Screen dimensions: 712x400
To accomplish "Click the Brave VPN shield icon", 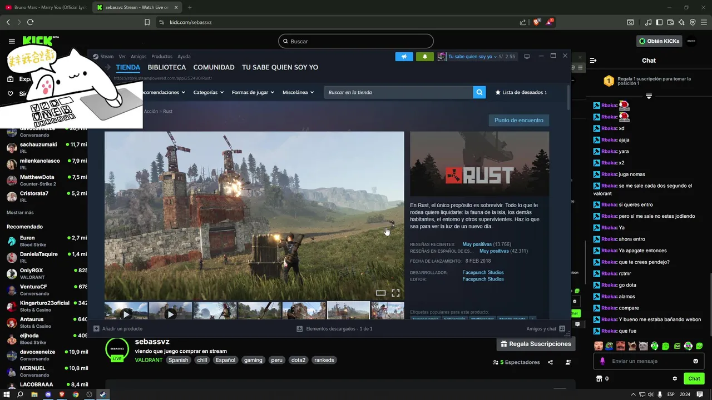I will click(693, 22).
